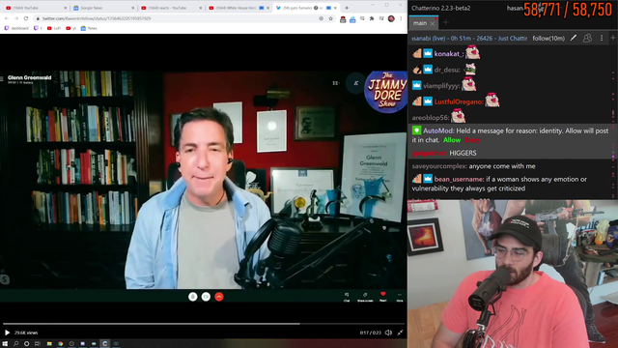
Task: Add a new Chatterino tab with the plus
Action: pyautogui.click(x=446, y=22)
